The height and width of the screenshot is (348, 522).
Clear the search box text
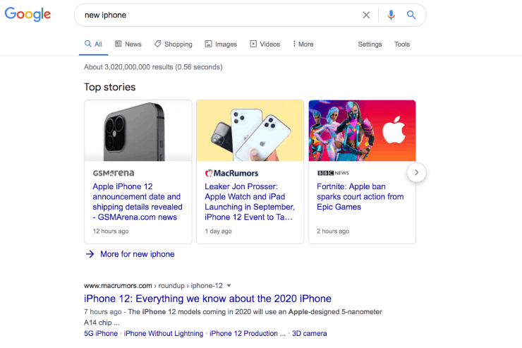point(366,15)
